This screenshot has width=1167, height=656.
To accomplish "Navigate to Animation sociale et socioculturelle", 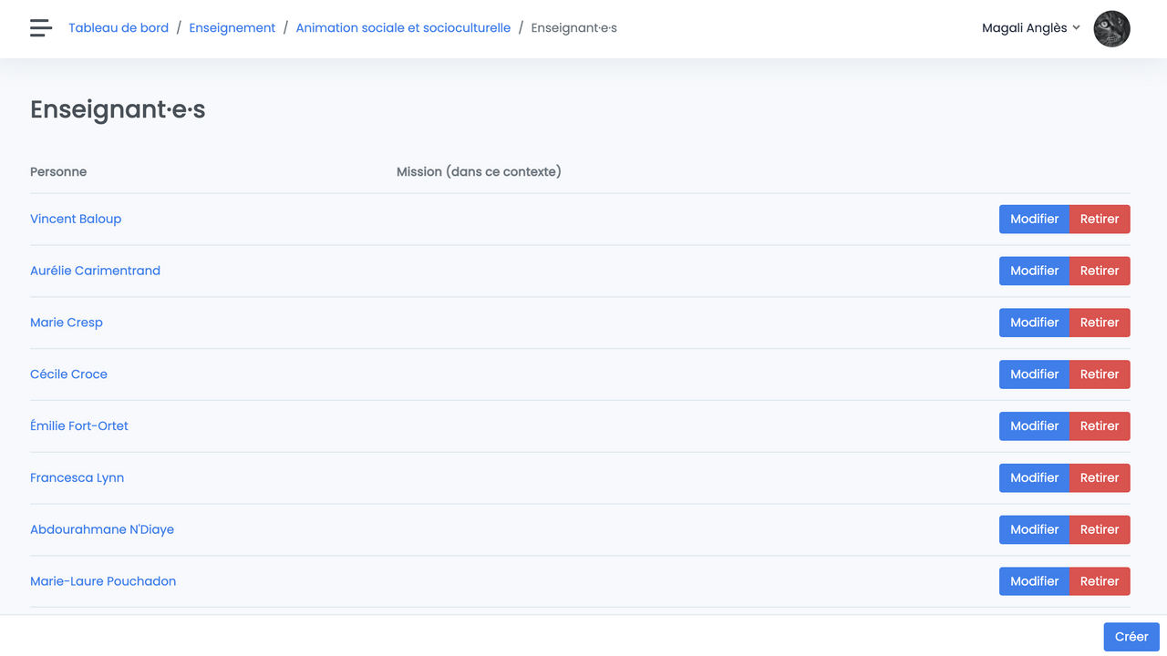I will tap(403, 28).
